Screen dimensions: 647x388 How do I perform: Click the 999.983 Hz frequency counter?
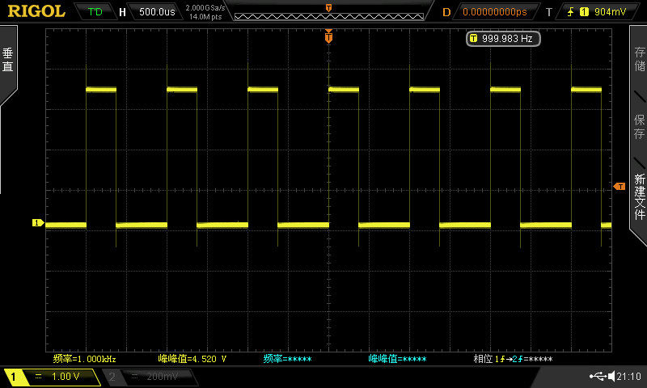[502, 39]
